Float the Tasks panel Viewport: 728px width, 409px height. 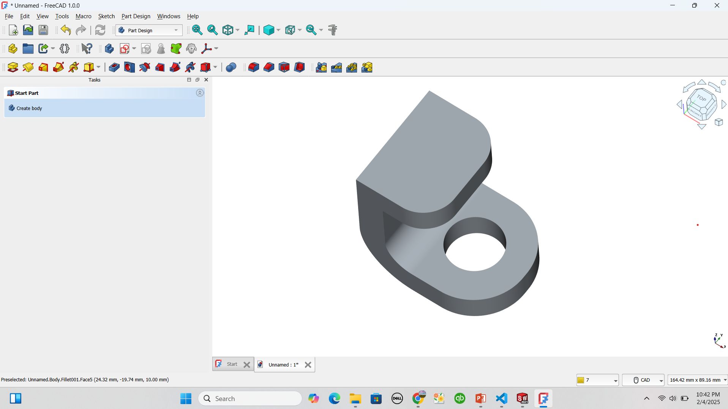tap(197, 80)
